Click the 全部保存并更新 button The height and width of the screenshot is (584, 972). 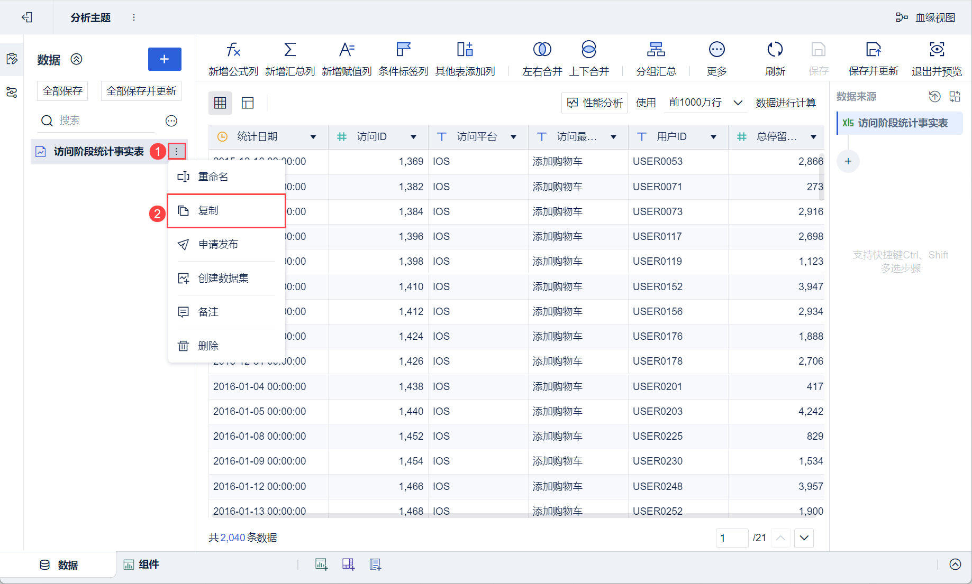pos(141,91)
